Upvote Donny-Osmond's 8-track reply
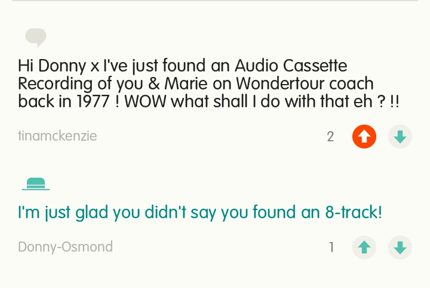 (x=364, y=247)
